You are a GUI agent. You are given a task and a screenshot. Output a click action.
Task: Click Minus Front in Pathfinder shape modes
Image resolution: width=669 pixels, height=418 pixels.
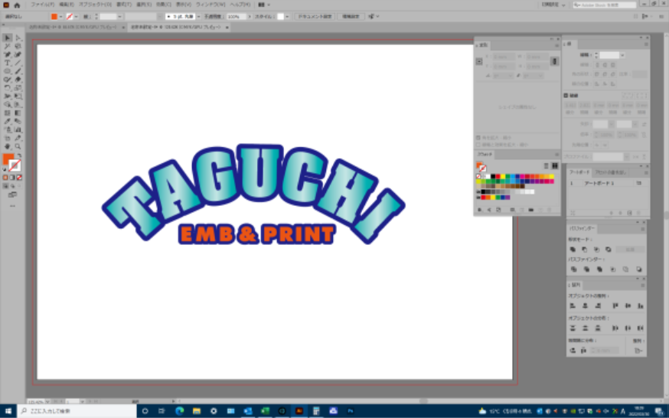pos(585,250)
